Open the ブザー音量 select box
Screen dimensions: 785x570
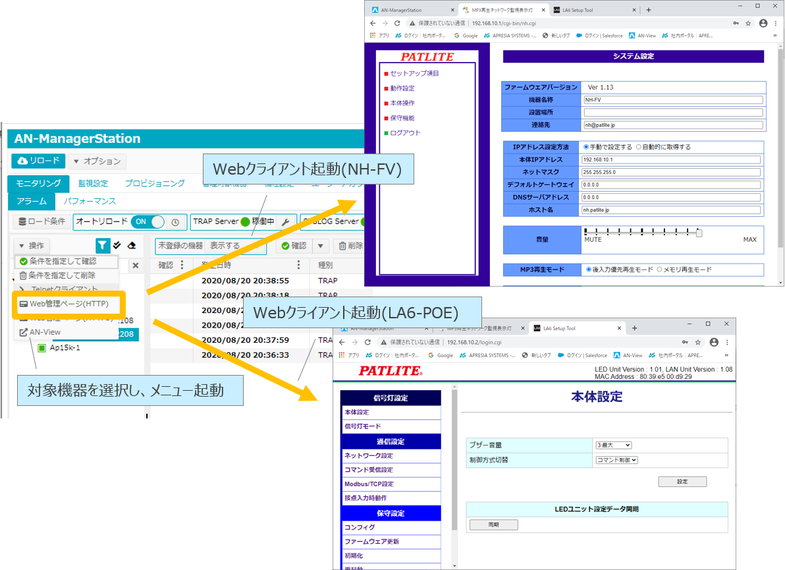[613, 445]
